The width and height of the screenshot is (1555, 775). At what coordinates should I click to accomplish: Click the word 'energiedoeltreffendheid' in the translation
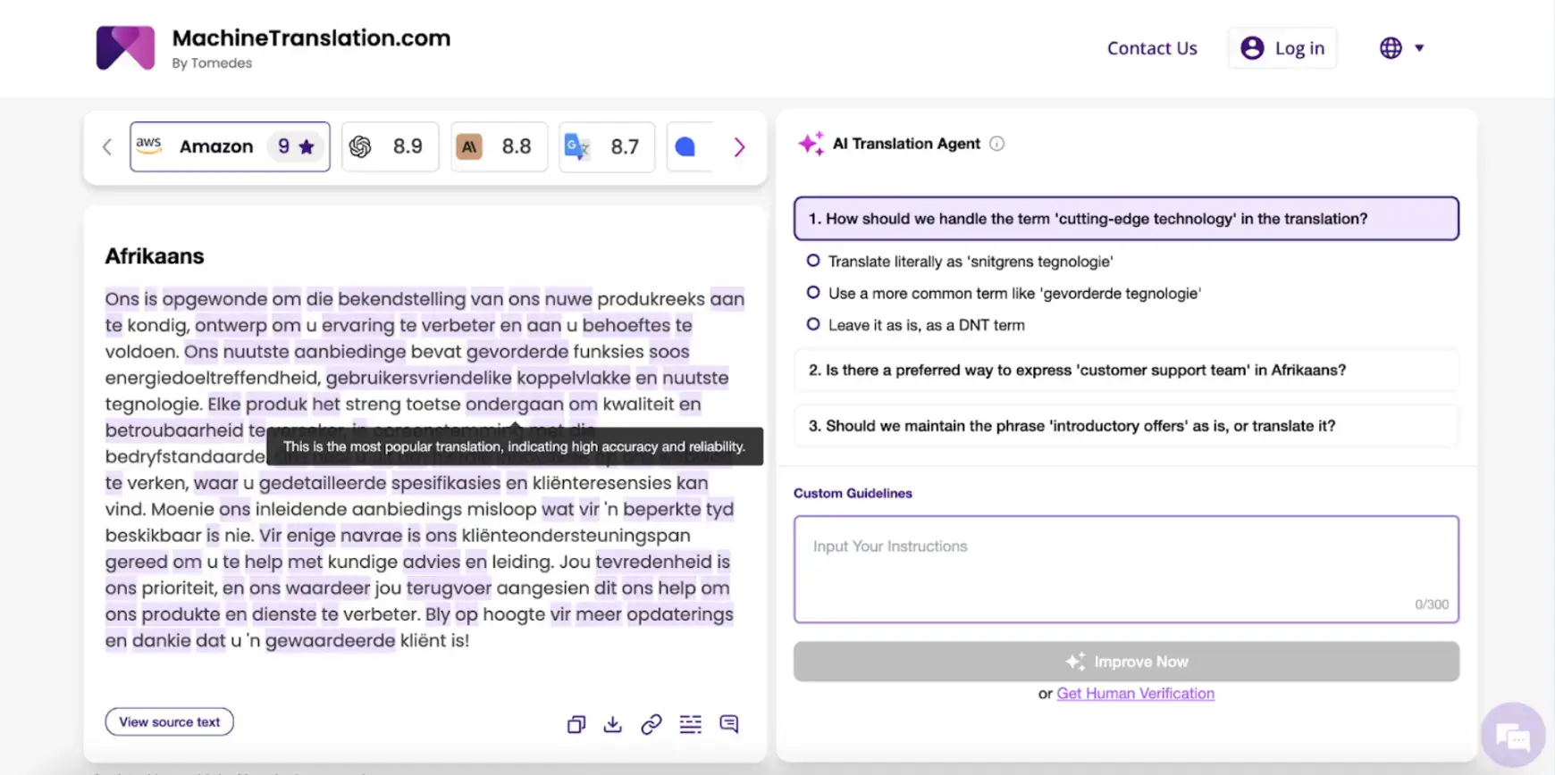click(x=211, y=378)
